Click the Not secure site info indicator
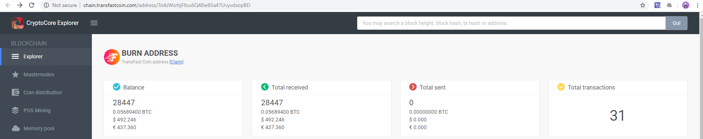The width and height of the screenshot is (703, 139). (60, 5)
